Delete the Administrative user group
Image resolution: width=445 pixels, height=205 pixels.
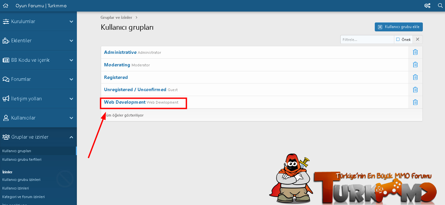click(x=415, y=52)
